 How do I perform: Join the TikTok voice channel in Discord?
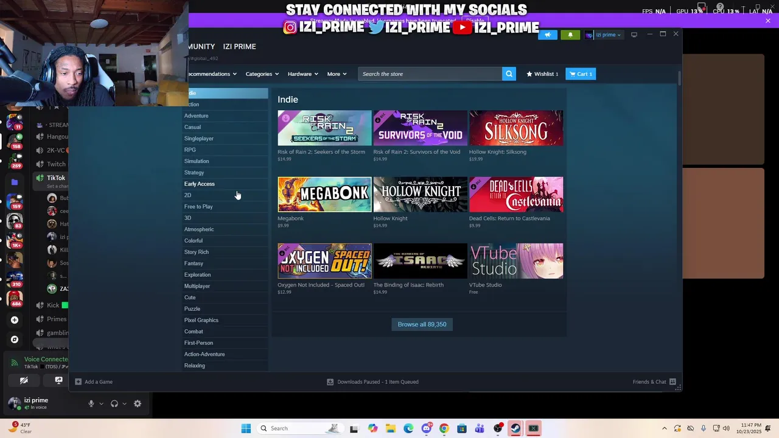[56, 178]
